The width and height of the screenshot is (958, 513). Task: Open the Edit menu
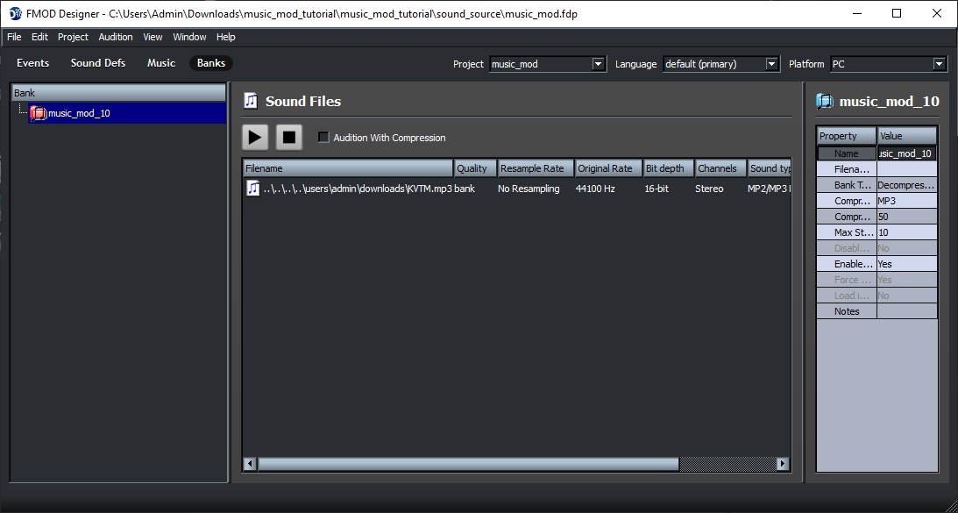(39, 37)
